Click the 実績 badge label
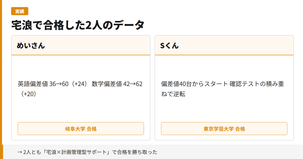303x159 pixels. coord(20,11)
